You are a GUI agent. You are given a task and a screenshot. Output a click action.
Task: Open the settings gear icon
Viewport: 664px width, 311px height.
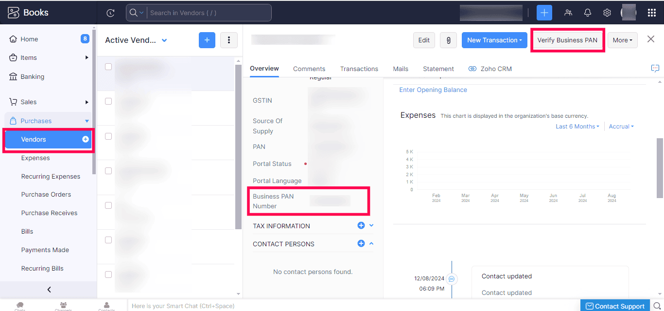click(x=607, y=13)
